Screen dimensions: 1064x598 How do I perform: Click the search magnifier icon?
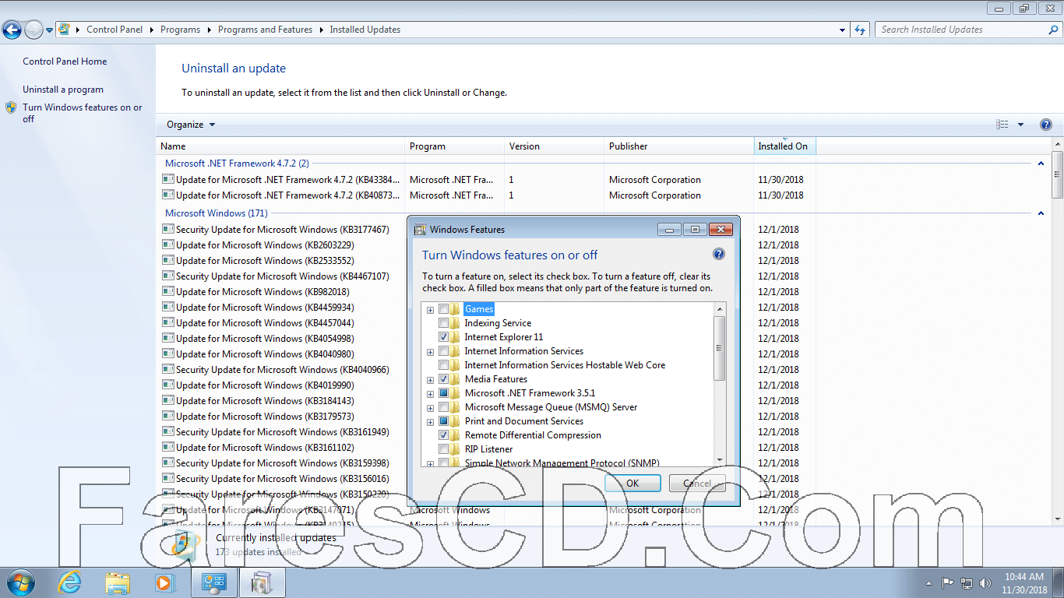click(x=1054, y=30)
